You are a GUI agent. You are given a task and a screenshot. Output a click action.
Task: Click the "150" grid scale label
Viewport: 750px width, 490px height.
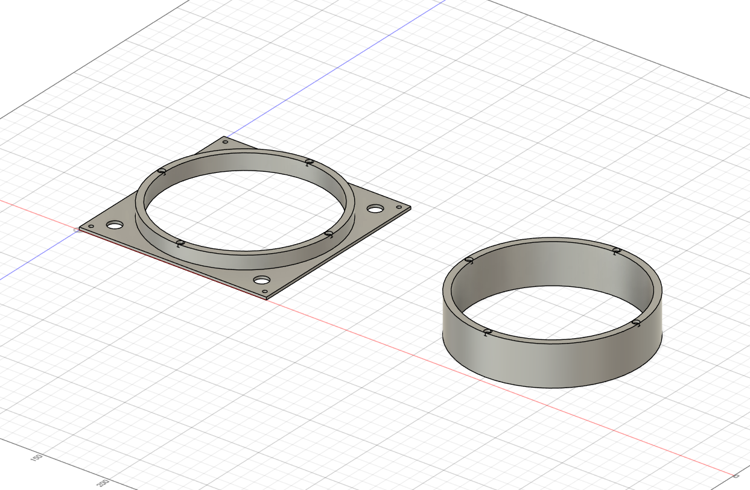36,458
